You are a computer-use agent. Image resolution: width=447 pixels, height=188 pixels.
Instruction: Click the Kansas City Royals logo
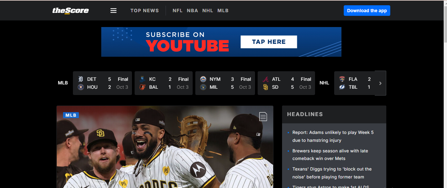(143, 79)
